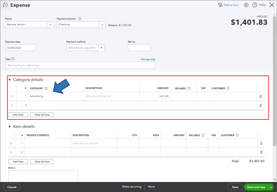Click the scrollbar down arrow

click(274, 180)
